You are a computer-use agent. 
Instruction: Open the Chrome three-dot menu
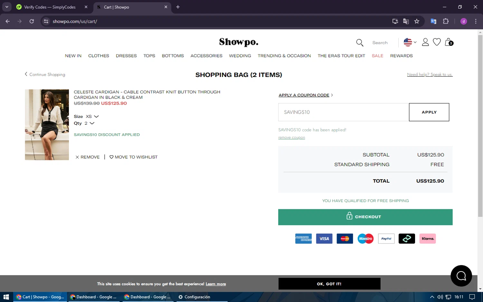tap(476, 21)
